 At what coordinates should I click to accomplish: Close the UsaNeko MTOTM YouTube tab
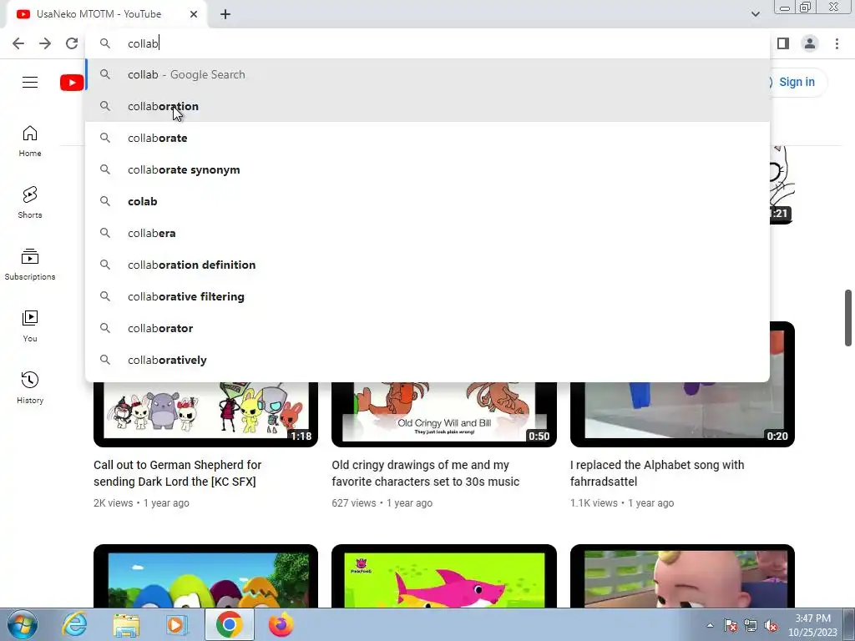(194, 14)
